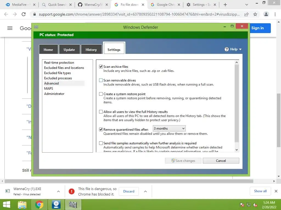The image size is (281, 210).
Task: Click Chrome forward arrow
Action: (15, 14)
